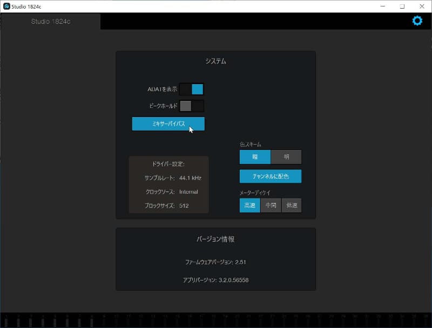432x328 pixels.
Task: Click the 色スキーム label
Action: pos(250,144)
